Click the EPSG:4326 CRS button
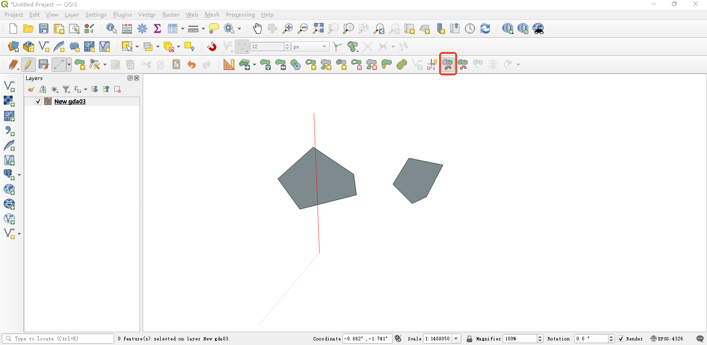 (666, 339)
